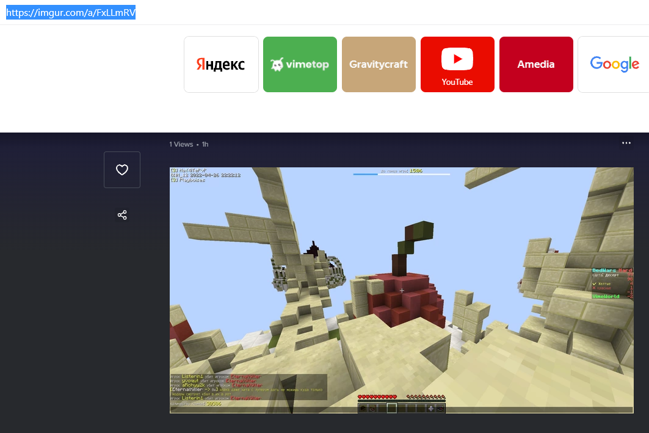Viewport: 649px width, 433px height.
Task: Open the Amedia shortcut tile
Action: (536, 64)
